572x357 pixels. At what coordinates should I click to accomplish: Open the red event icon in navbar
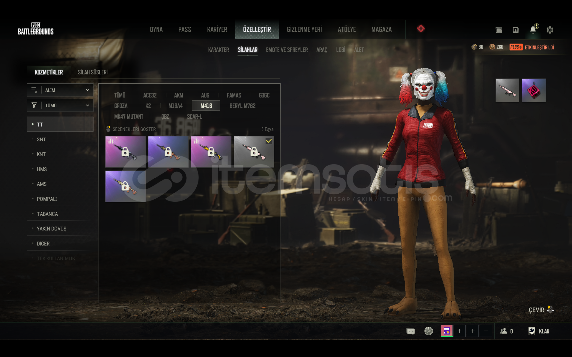click(421, 29)
